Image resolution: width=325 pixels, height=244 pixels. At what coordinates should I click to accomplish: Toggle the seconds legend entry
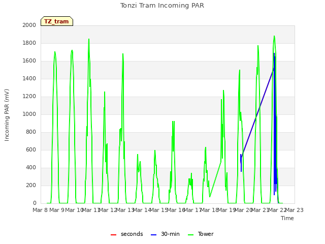(126, 234)
